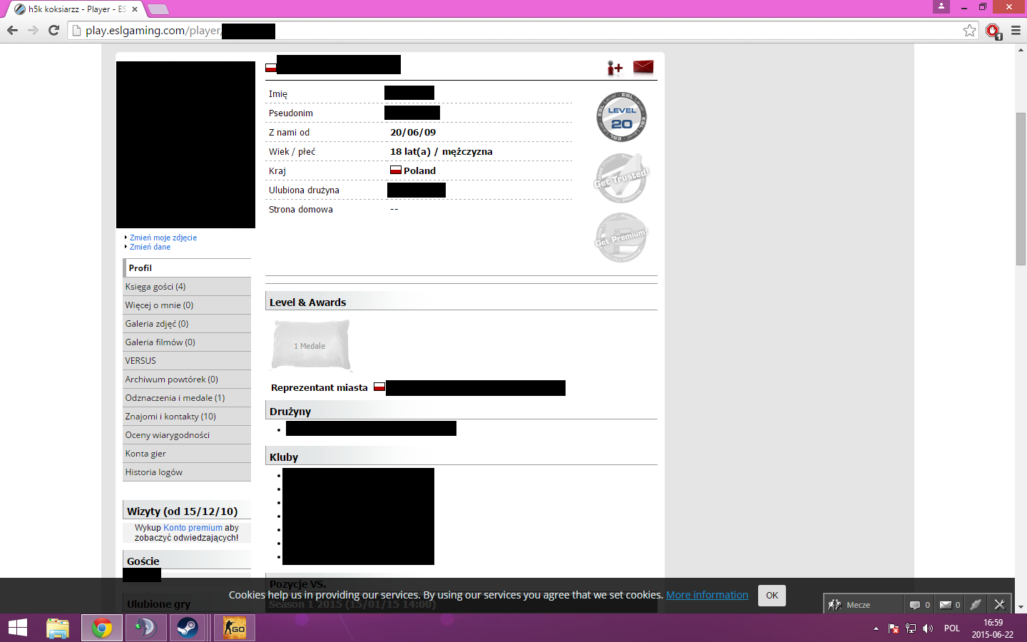This screenshot has height=642, width=1027.
Task: Click the "18 lat(a) / mężczyzna" value
Action: pos(441,152)
